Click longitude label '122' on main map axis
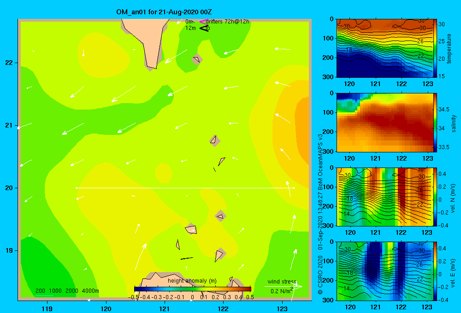461x313 pixels. pyautogui.click(x=223, y=308)
